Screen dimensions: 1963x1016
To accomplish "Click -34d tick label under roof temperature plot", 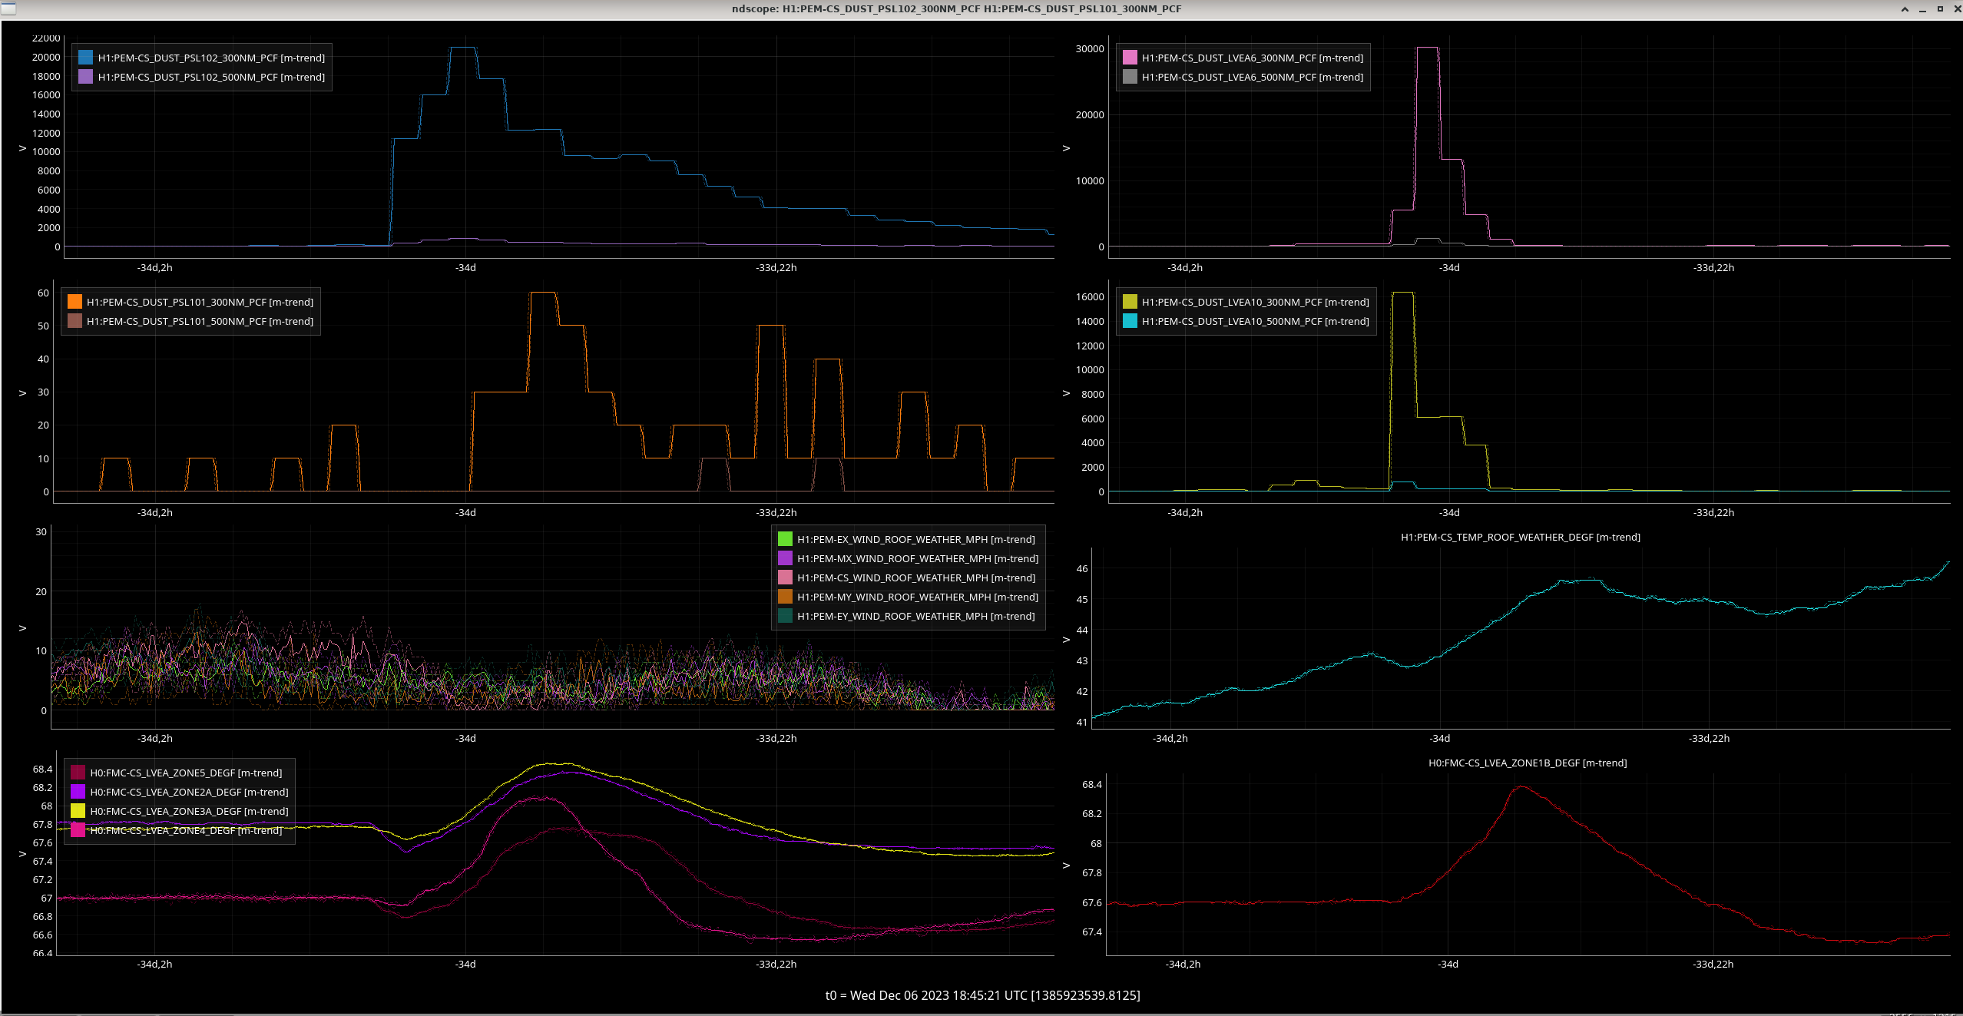I will pyautogui.click(x=1439, y=738).
